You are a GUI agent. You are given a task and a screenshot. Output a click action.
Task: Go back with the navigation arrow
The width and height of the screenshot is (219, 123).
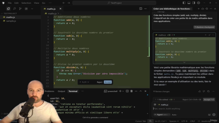[x=64, y=3]
